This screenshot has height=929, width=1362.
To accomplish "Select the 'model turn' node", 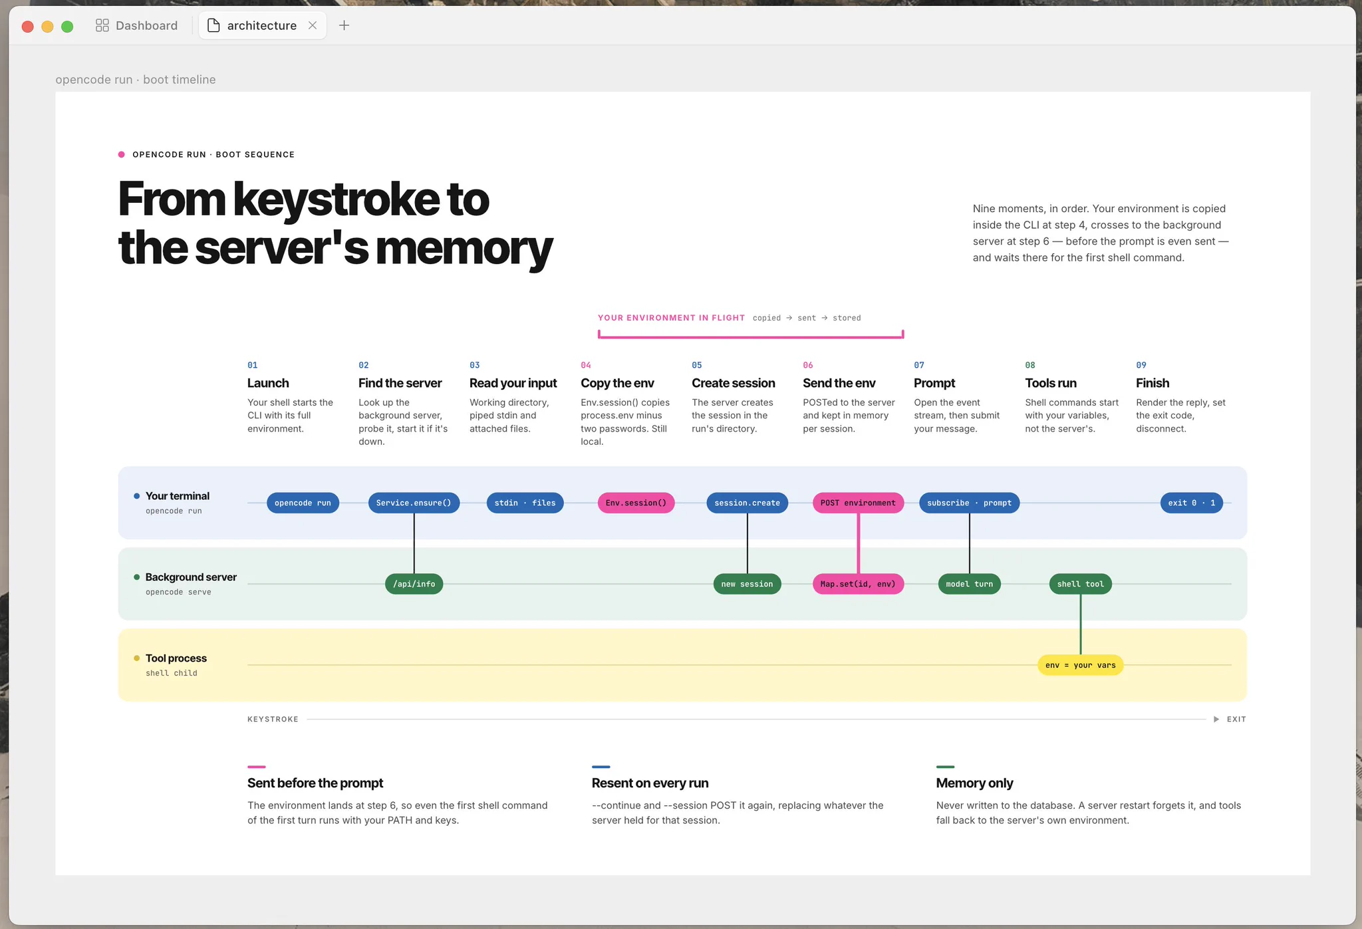I will click(969, 584).
